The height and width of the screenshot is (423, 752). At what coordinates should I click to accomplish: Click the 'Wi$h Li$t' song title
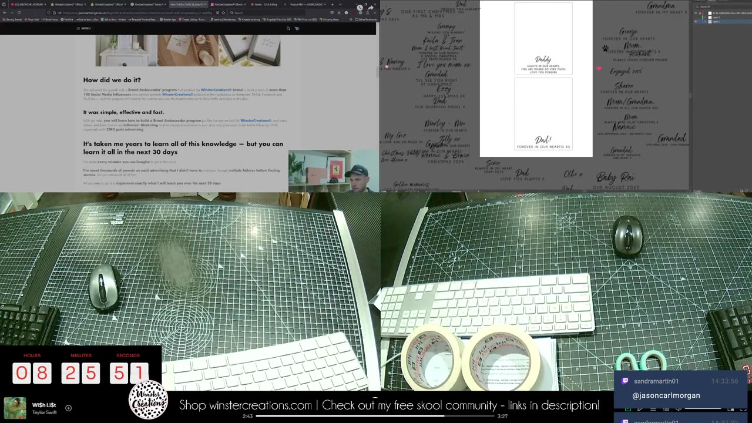[x=44, y=405]
